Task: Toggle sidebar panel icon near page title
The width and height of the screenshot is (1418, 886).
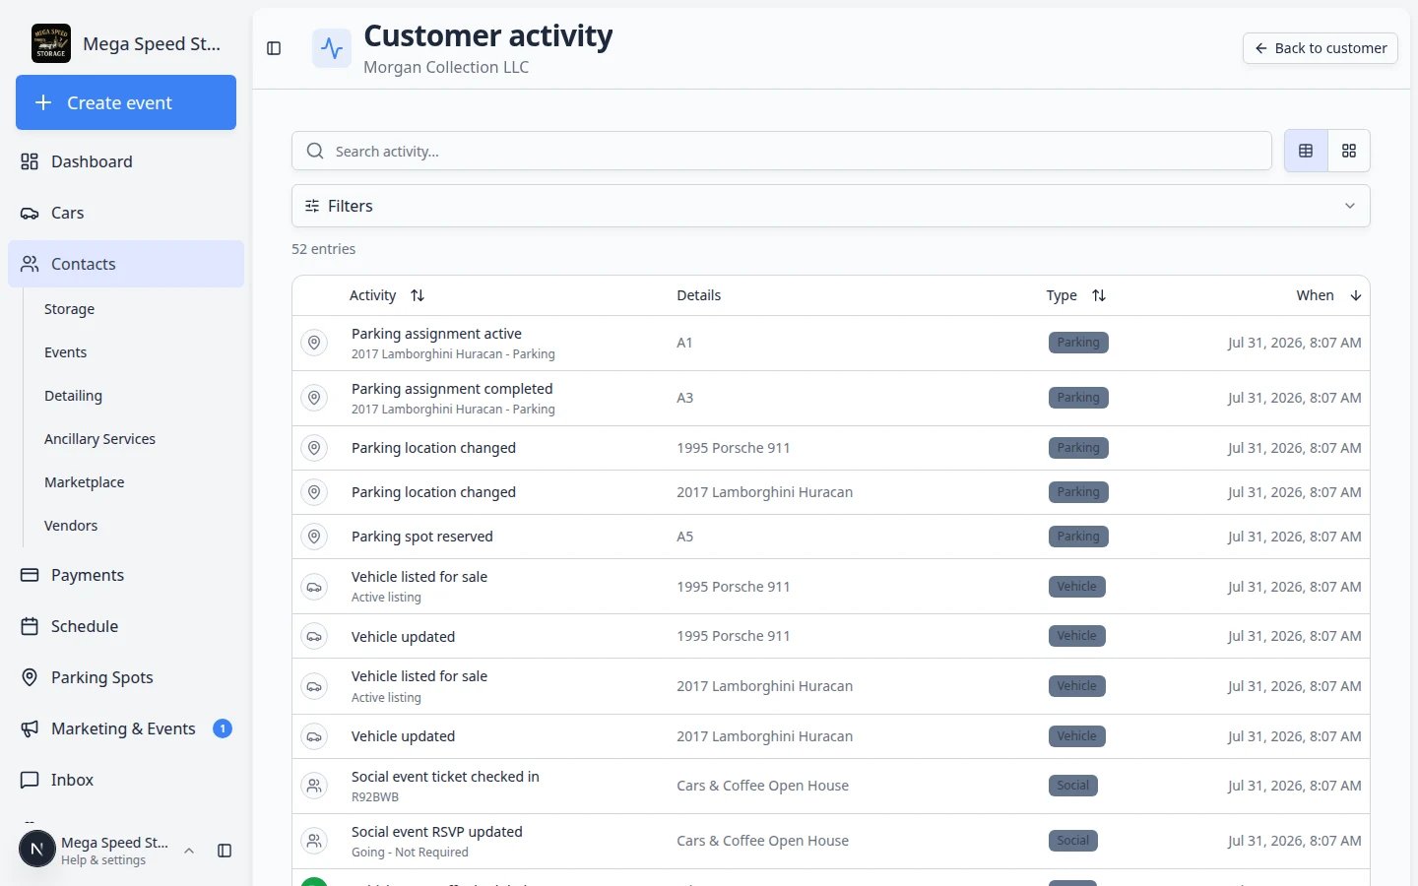Action: (x=274, y=48)
